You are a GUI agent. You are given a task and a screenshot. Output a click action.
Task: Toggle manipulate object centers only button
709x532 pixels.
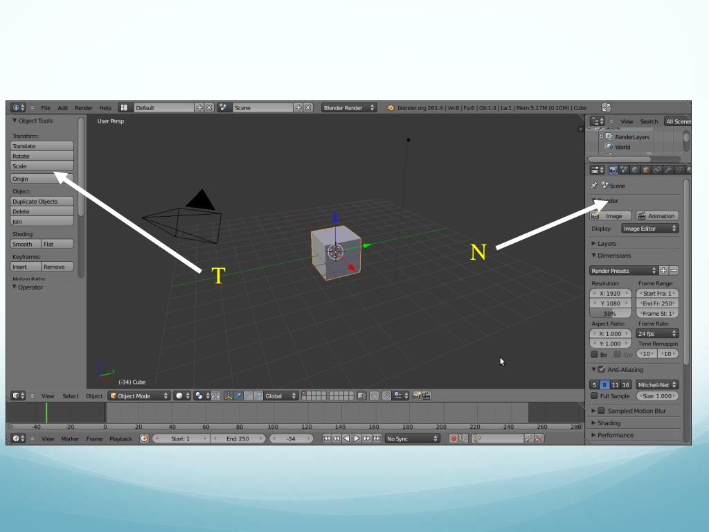point(216,396)
